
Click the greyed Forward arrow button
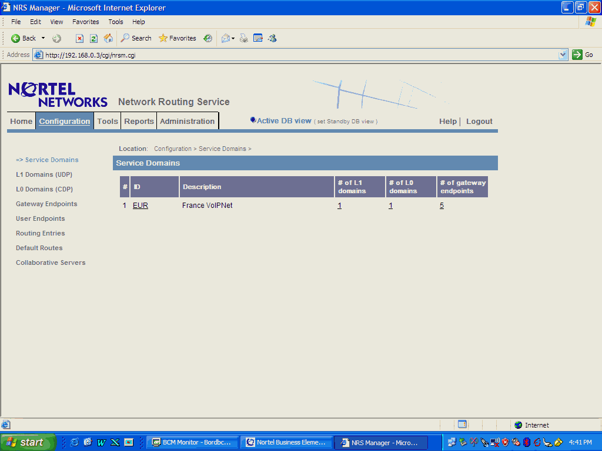pos(57,38)
